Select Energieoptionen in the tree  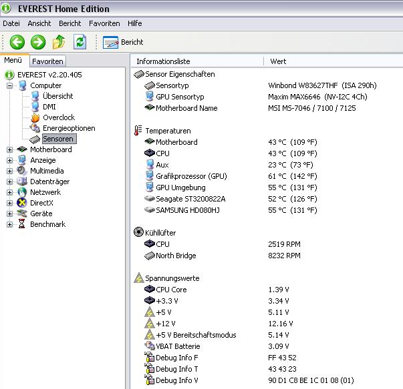[x=69, y=128]
